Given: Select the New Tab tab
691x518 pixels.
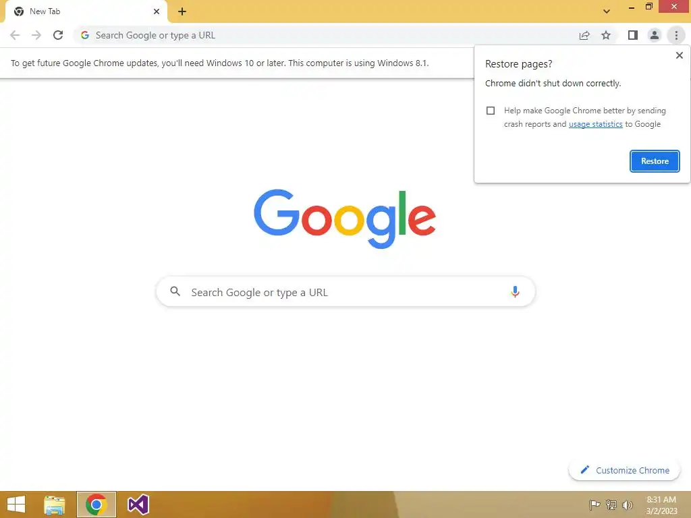Looking at the screenshot, I should pyautogui.click(x=86, y=11).
